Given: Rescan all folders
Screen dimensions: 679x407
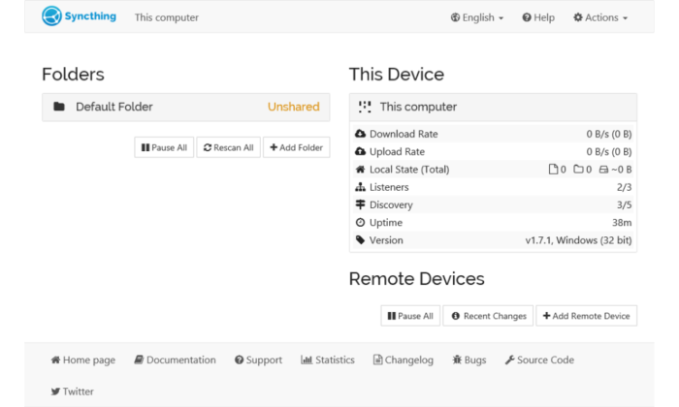Looking at the screenshot, I should click(x=228, y=147).
